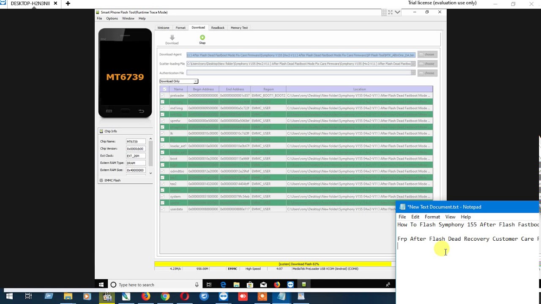Screen dimensions: 541x304
Task: Open Task View on outer taskbar
Action: point(28,296)
